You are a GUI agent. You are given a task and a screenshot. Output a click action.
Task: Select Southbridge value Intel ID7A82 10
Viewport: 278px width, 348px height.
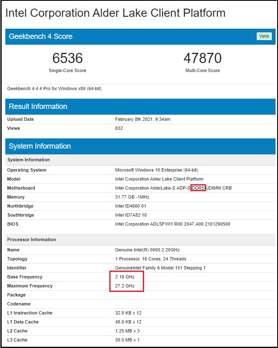point(131,215)
